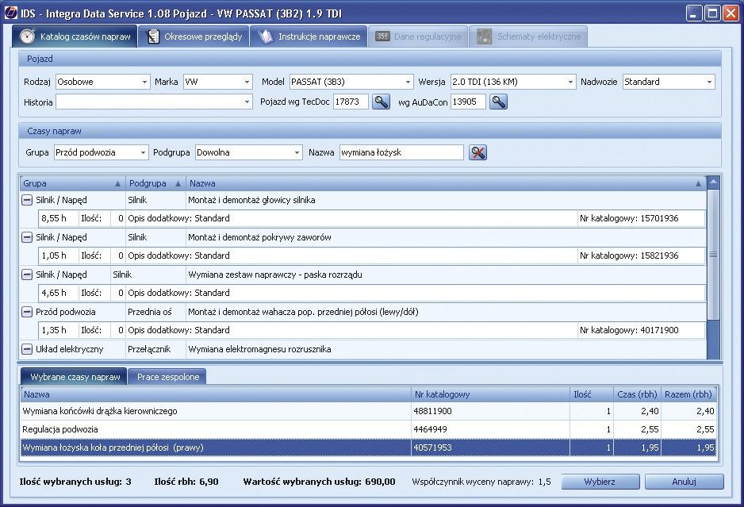Click the Ilość rbh: 6,90 text
This screenshot has width=744, height=507.
pyautogui.click(x=186, y=482)
